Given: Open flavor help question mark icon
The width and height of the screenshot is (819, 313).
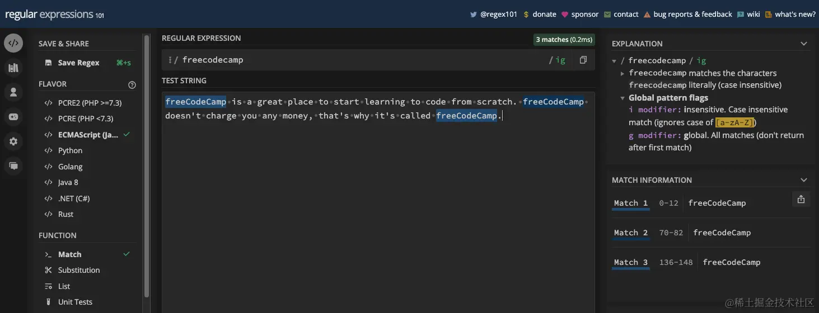Looking at the screenshot, I should click(x=132, y=85).
